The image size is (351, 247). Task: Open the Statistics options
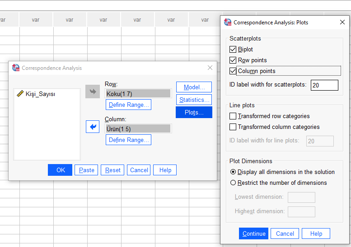click(194, 100)
